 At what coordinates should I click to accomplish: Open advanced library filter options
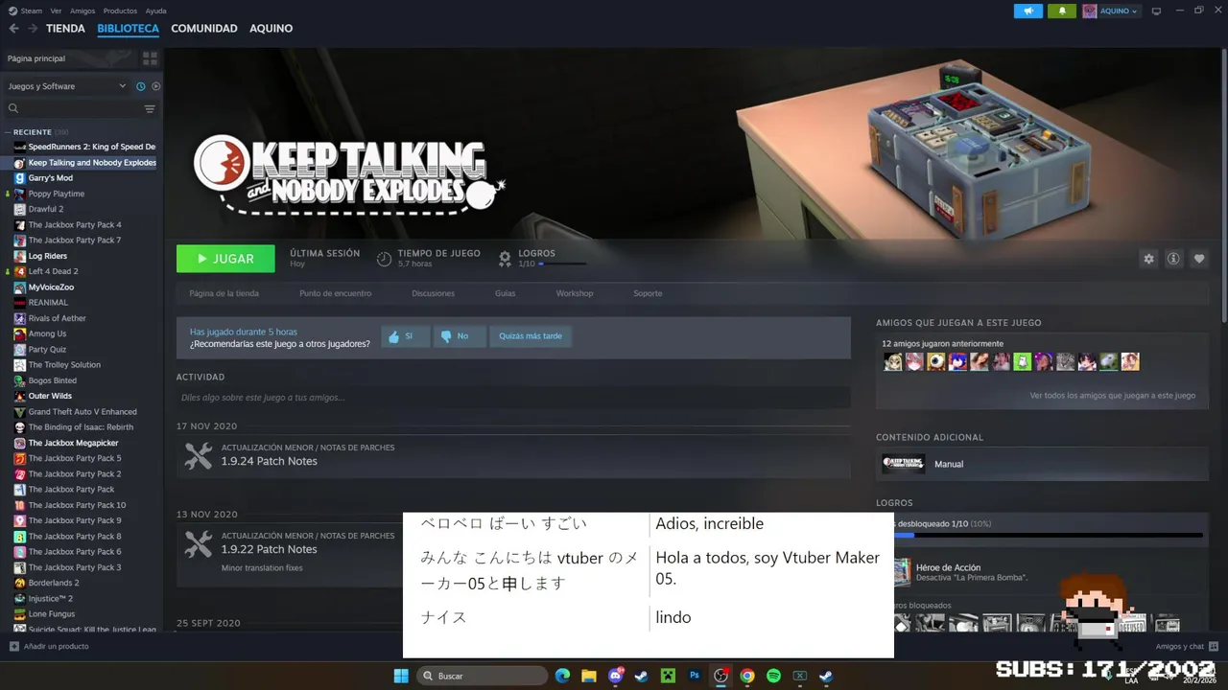(x=150, y=109)
